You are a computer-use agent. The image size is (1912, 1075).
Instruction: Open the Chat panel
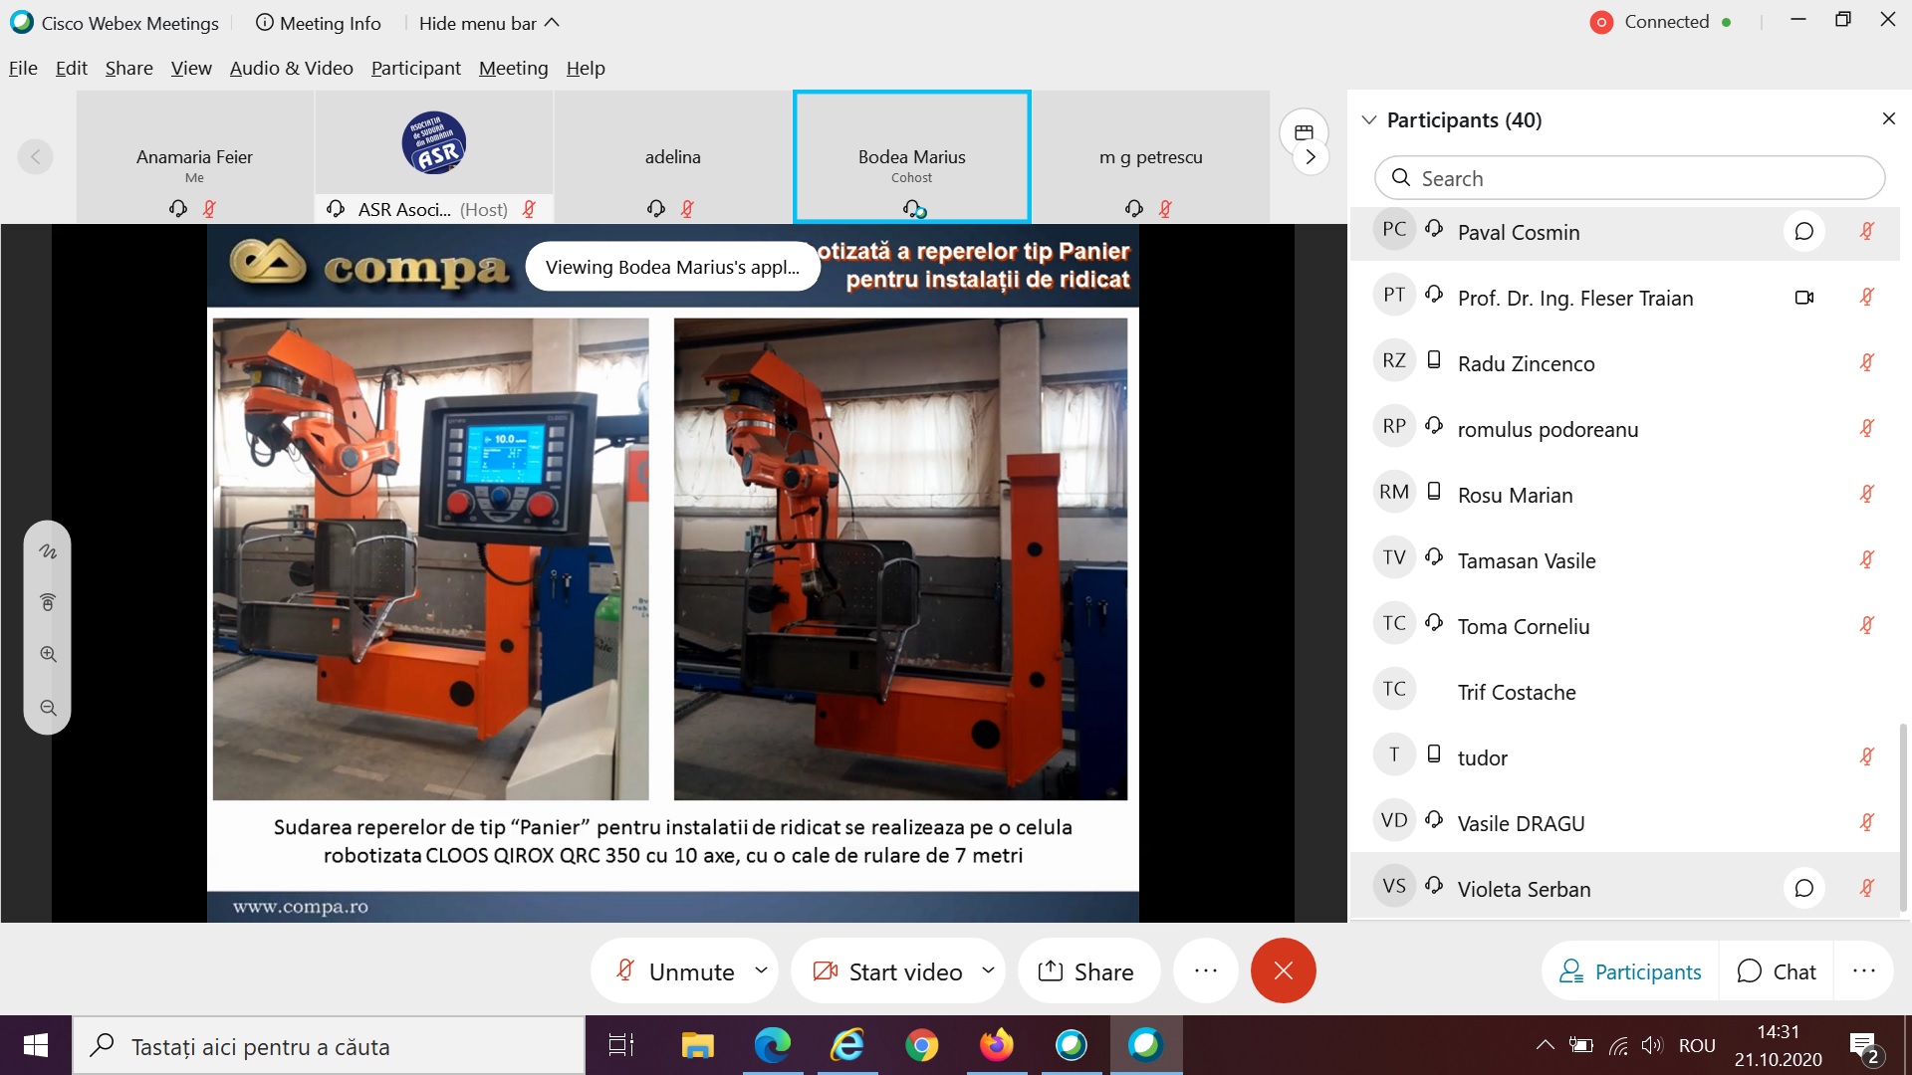tap(1778, 971)
